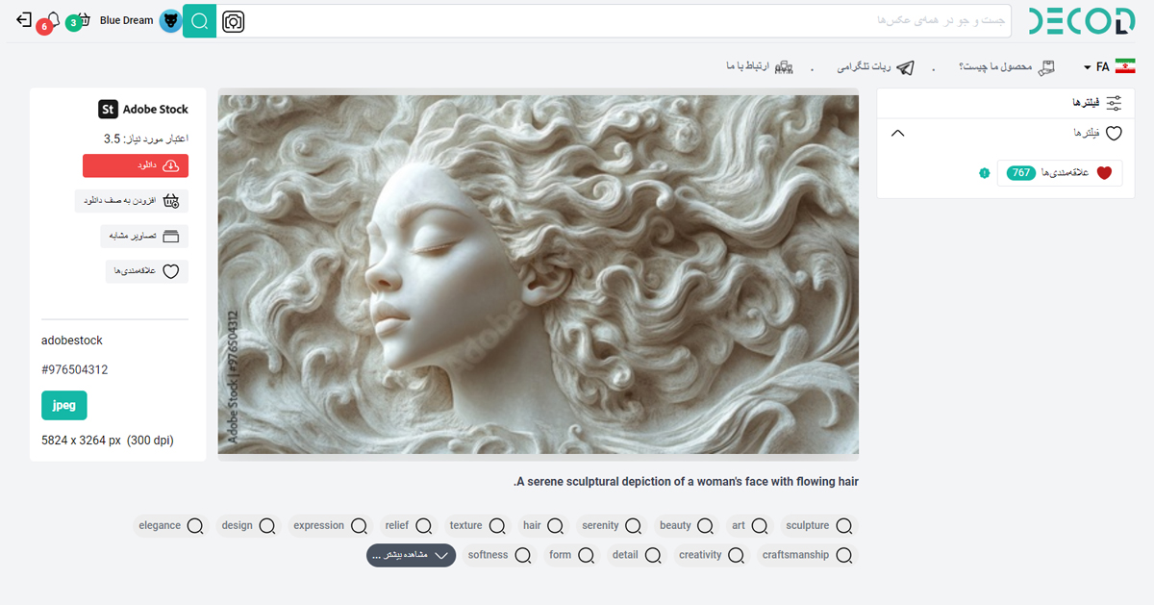
Task: Expand the show more tags button
Action: click(x=411, y=555)
